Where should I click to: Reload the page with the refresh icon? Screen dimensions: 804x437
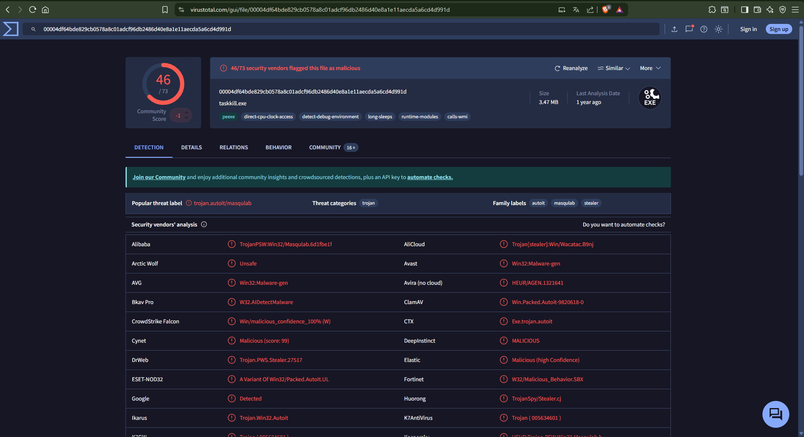point(32,9)
